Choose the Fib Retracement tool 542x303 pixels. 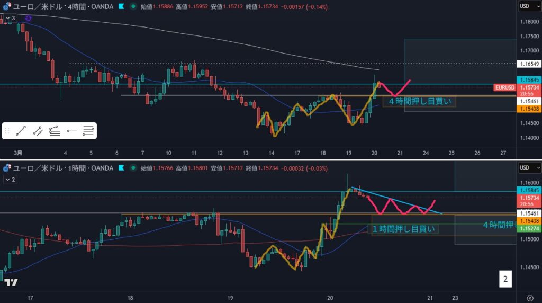coord(55,131)
